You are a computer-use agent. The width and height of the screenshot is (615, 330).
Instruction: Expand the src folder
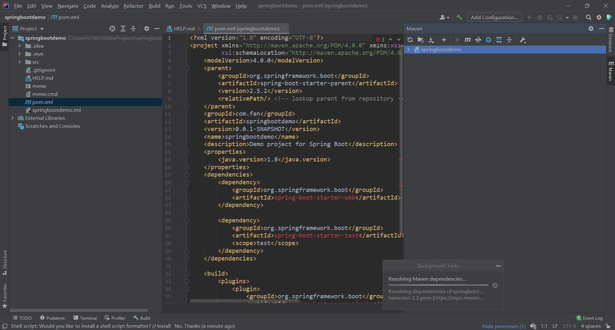[x=20, y=62]
